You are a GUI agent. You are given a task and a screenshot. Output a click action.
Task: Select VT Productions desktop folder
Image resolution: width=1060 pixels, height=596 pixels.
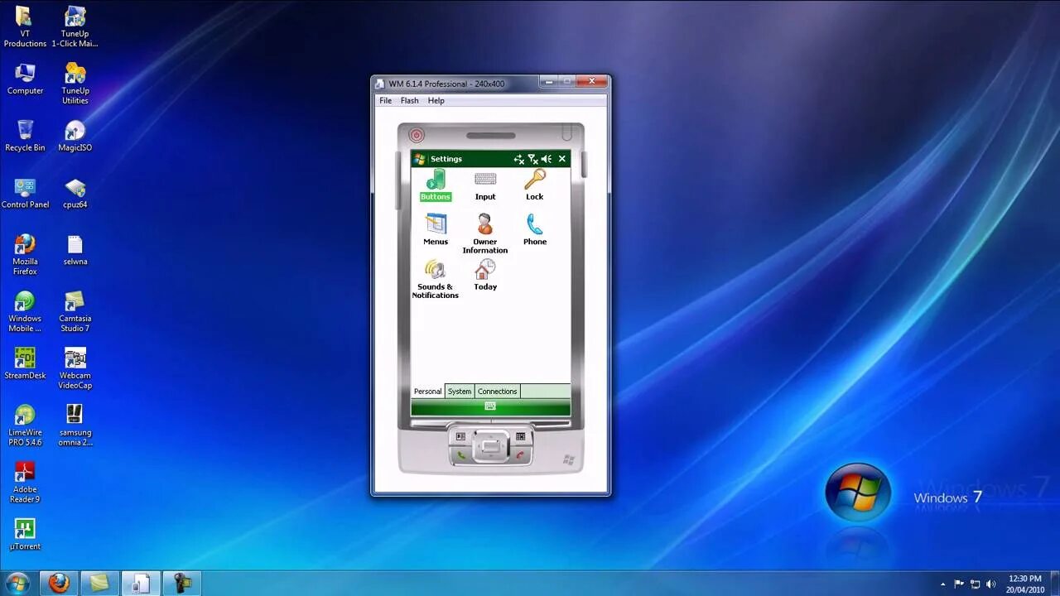(x=25, y=26)
